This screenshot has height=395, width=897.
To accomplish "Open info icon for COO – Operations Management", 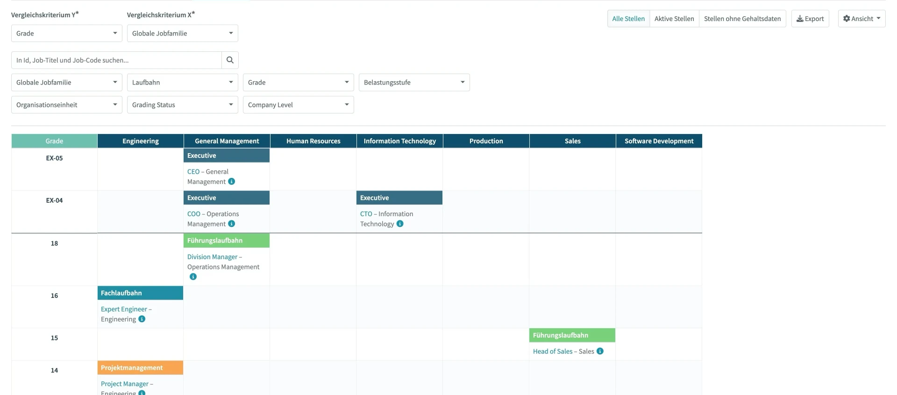I will 232,224.
